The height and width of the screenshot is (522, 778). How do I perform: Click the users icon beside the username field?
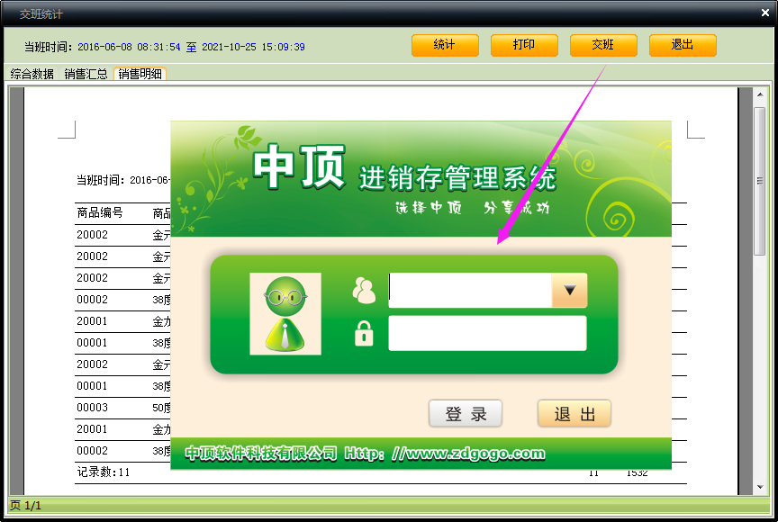[x=364, y=290]
